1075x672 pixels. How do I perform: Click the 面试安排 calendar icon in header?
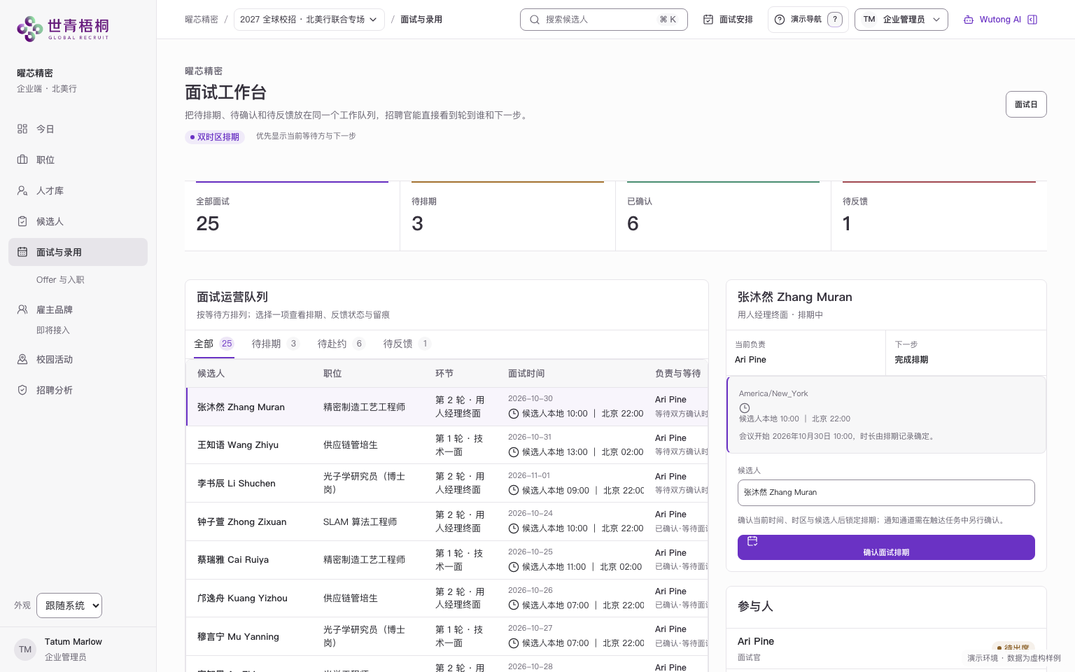coord(708,20)
